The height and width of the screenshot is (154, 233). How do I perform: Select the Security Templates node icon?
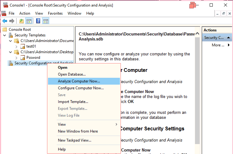11,35
